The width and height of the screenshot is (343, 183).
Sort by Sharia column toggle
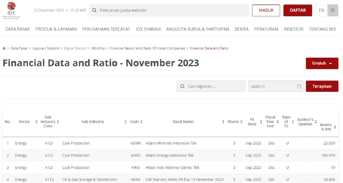pyautogui.click(x=241, y=122)
